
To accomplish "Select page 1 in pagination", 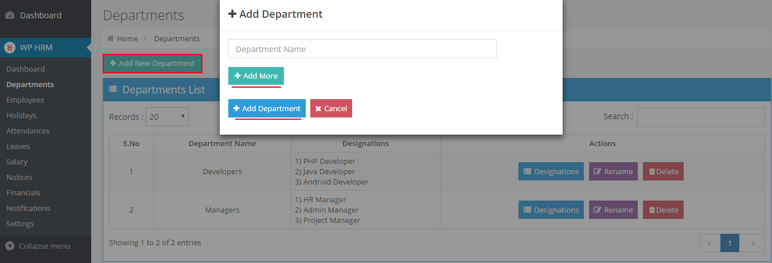I will click(730, 243).
